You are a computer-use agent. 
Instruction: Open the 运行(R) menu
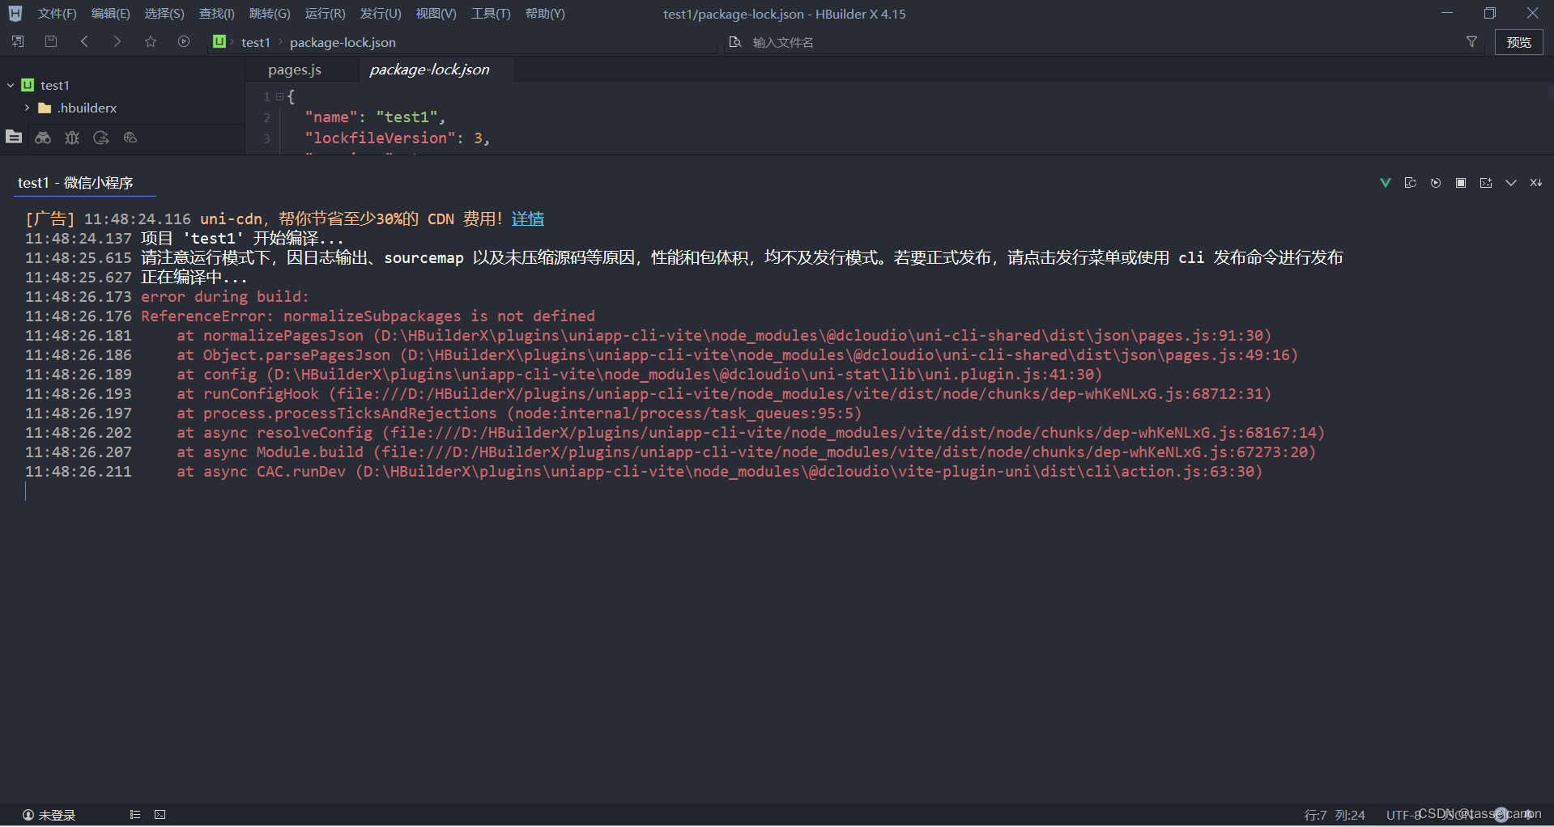click(x=325, y=14)
